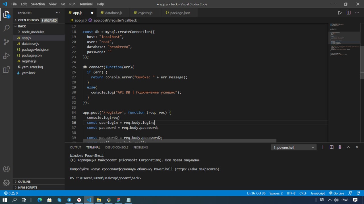Maximize the terminal panel size

348,147
